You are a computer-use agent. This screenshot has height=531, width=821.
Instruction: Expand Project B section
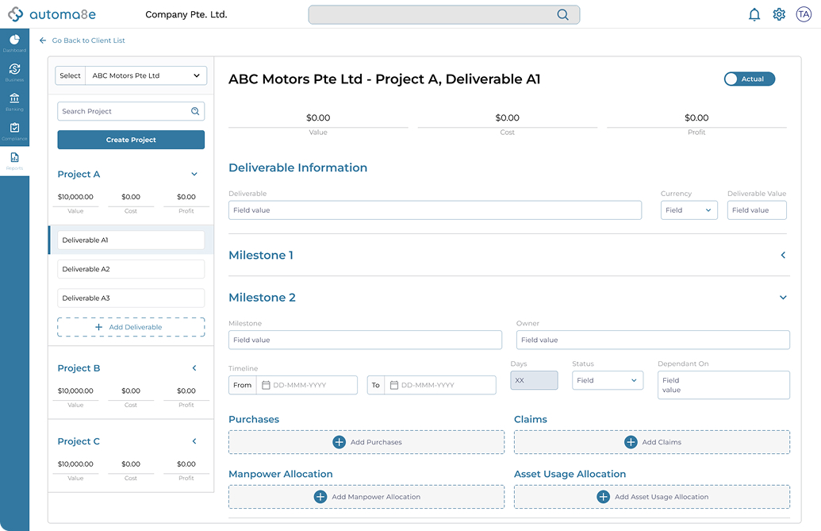(194, 368)
